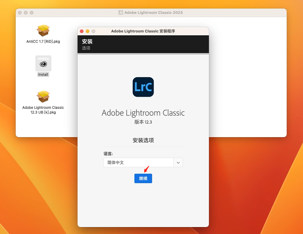Click the 选项 subtitle in the header
Image resolution: width=303 pixels, height=234 pixels.
(86, 48)
